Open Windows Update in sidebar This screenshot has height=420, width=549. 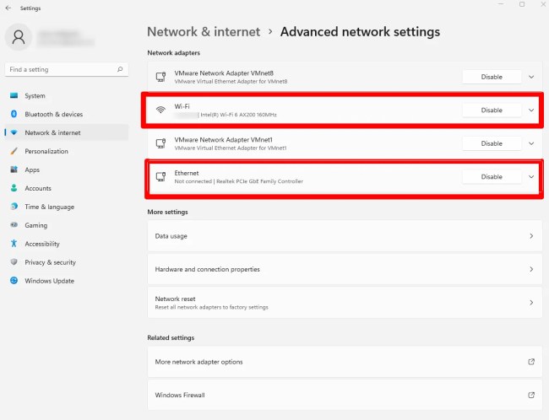click(x=67, y=281)
